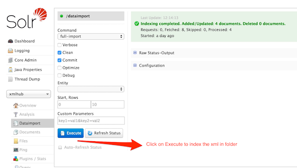297x168 pixels.
Task: Select Ping in core menu
Action: click(x=23, y=150)
